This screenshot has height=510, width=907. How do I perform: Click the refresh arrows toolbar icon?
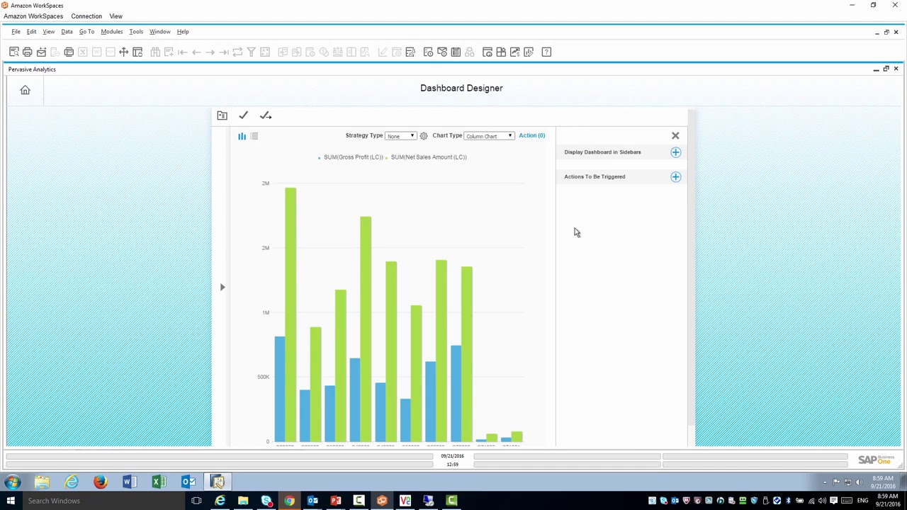pyautogui.click(x=237, y=52)
